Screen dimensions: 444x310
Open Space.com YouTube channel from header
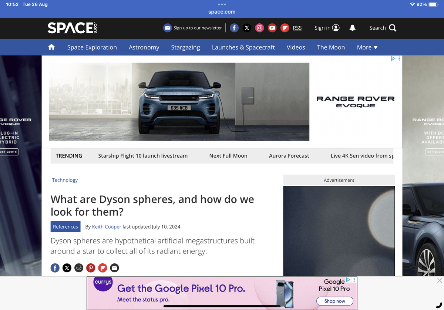point(272,28)
